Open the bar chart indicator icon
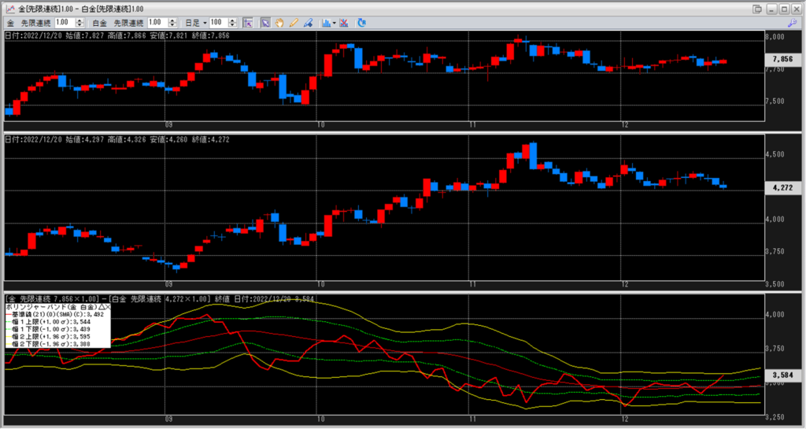 (x=326, y=24)
